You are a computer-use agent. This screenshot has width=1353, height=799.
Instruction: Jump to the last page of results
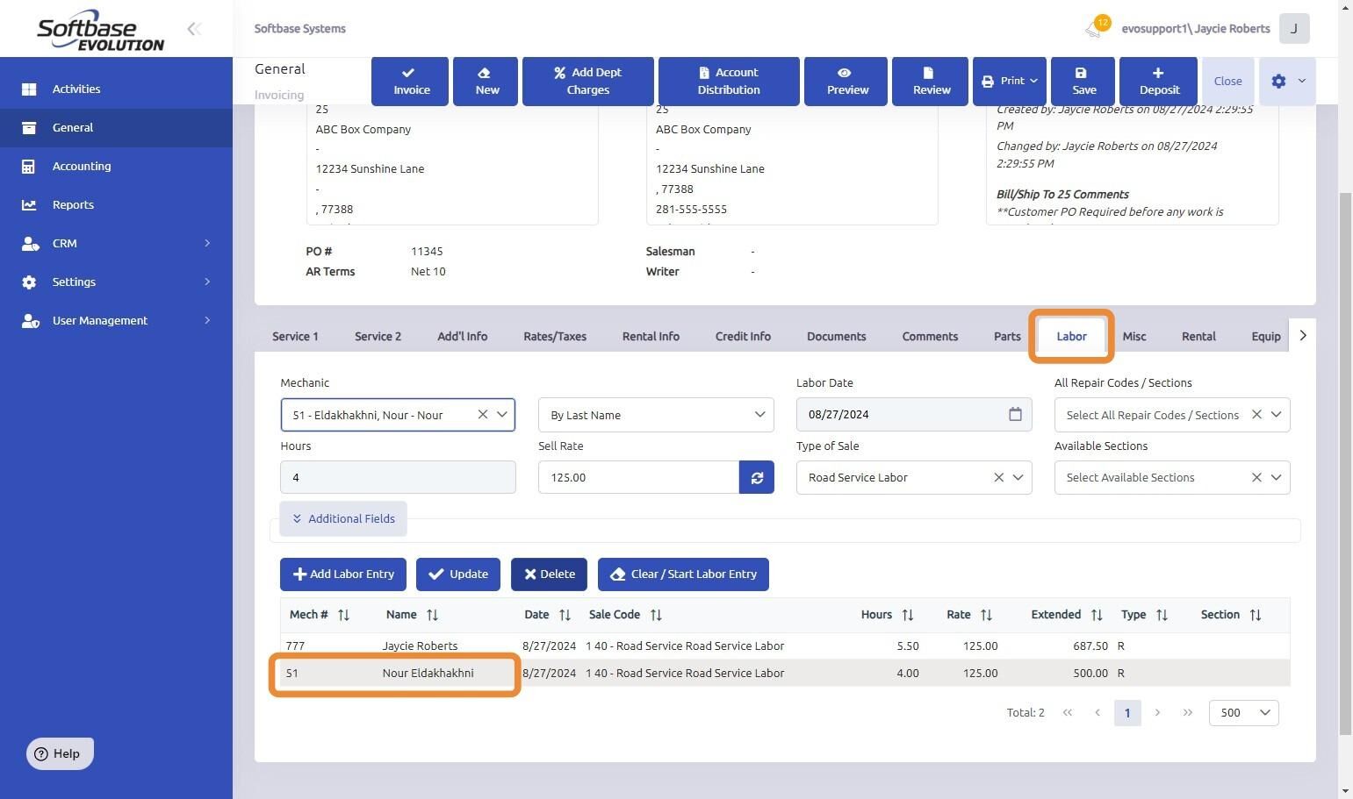click(1187, 712)
